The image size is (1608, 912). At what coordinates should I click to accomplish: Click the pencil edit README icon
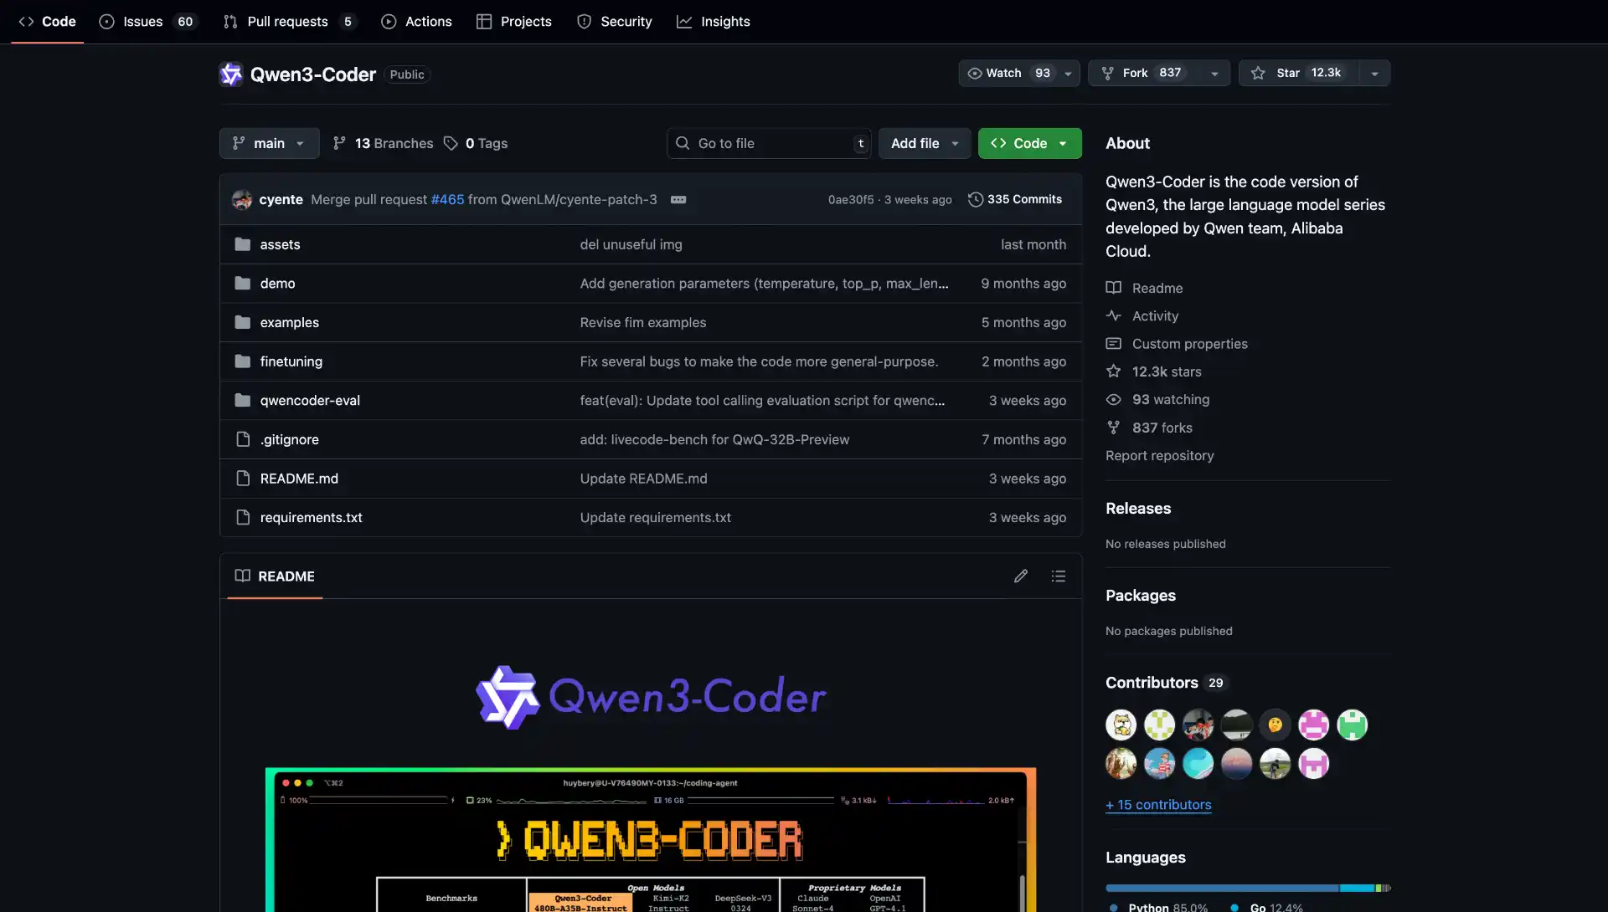[x=1020, y=576]
